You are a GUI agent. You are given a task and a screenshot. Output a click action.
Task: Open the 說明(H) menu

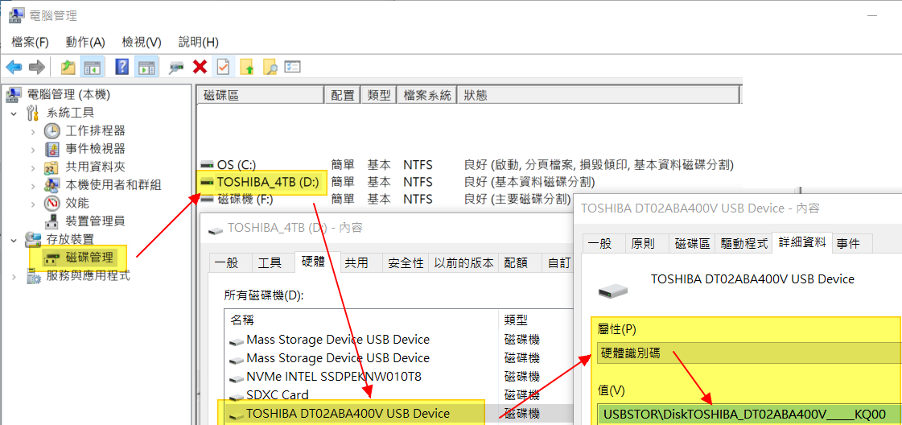coord(199,42)
